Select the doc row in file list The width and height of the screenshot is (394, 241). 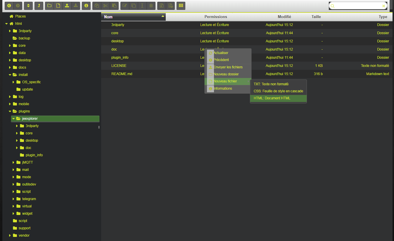[x=247, y=49]
